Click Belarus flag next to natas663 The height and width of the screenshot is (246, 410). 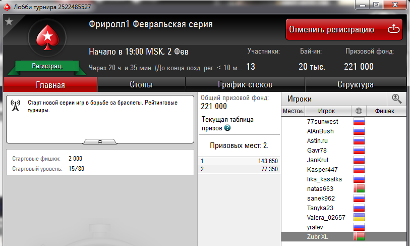pos(359,188)
